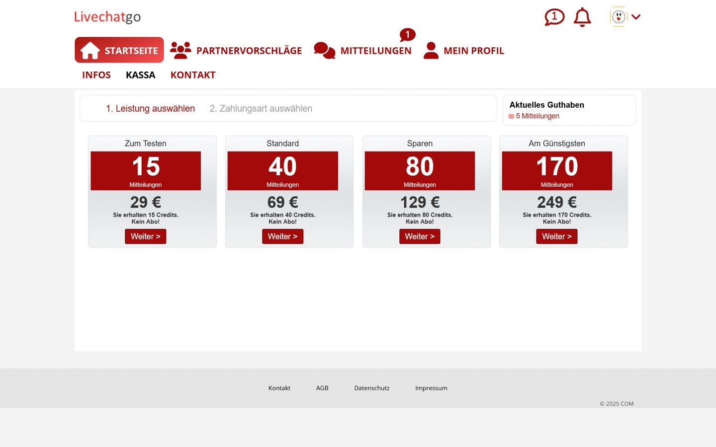716x447 pixels.
Task: Click the person icon for Mein Profil
Action: [x=431, y=50]
